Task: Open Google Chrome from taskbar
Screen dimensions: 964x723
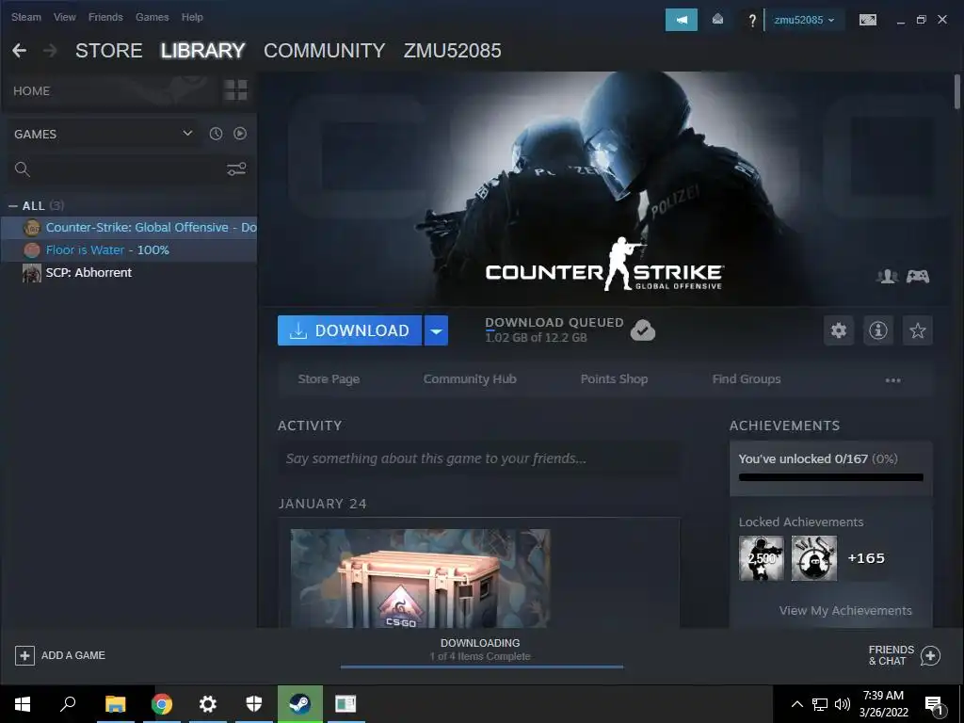Action: coord(162,703)
